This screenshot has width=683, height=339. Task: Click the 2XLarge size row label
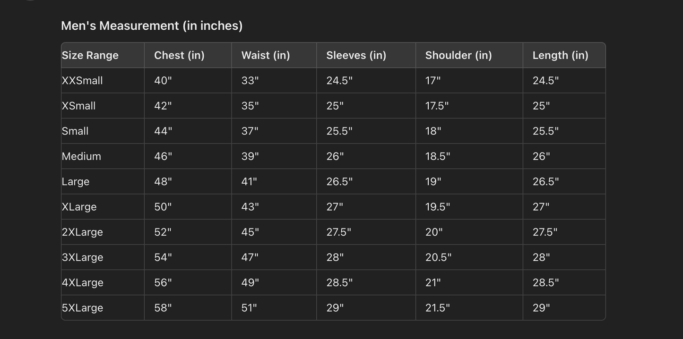[x=82, y=232]
